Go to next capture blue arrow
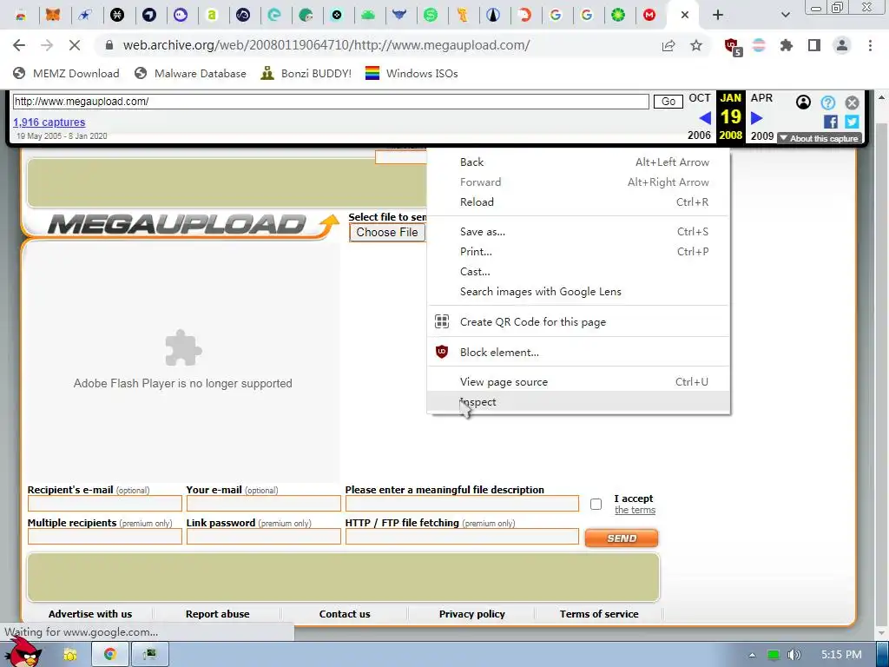This screenshot has height=667, width=889. [x=756, y=118]
